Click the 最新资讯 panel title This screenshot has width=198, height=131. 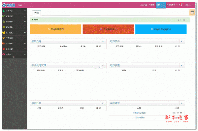[115, 65]
